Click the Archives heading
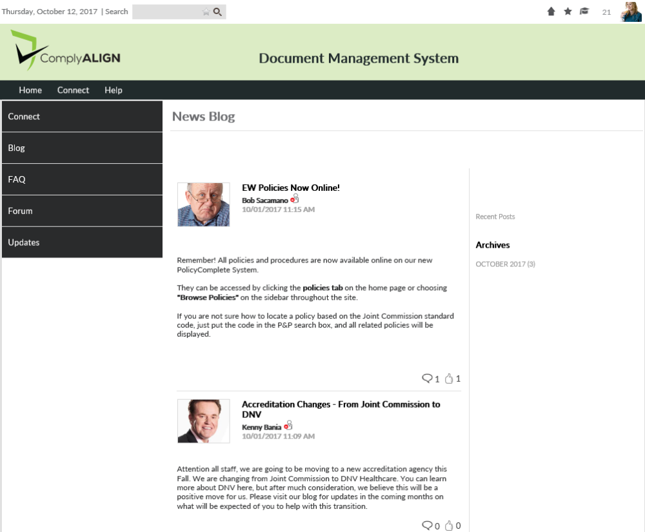Viewport: 645px width, 532px height. click(x=492, y=245)
